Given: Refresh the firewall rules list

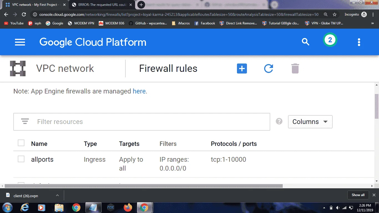Looking at the screenshot, I should (x=269, y=69).
